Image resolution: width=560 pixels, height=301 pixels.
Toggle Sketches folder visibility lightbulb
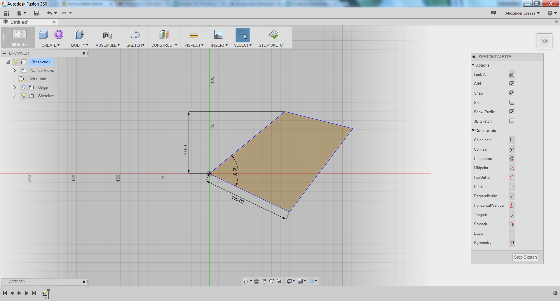click(24, 96)
